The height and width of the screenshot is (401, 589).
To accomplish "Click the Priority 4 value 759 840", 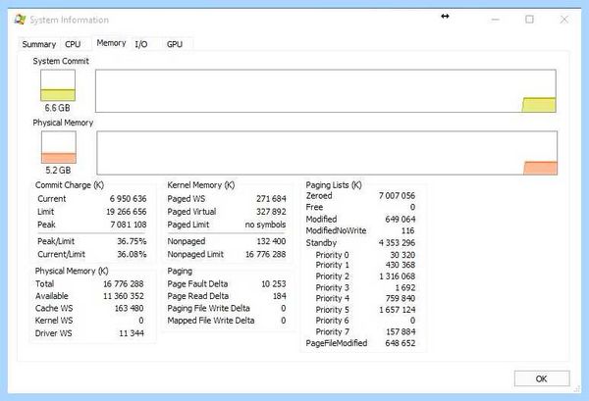I will coord(401,299).
